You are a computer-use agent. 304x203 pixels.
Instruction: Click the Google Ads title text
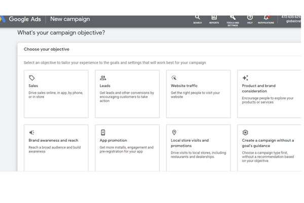[25, 19]
